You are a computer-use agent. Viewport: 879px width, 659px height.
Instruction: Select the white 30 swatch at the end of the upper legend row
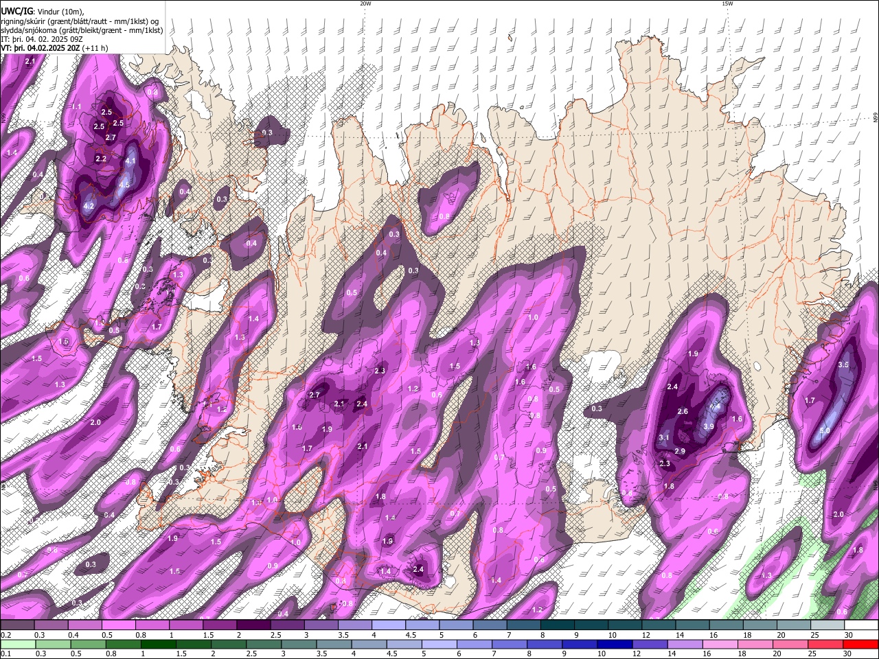(x=860, y=625)
